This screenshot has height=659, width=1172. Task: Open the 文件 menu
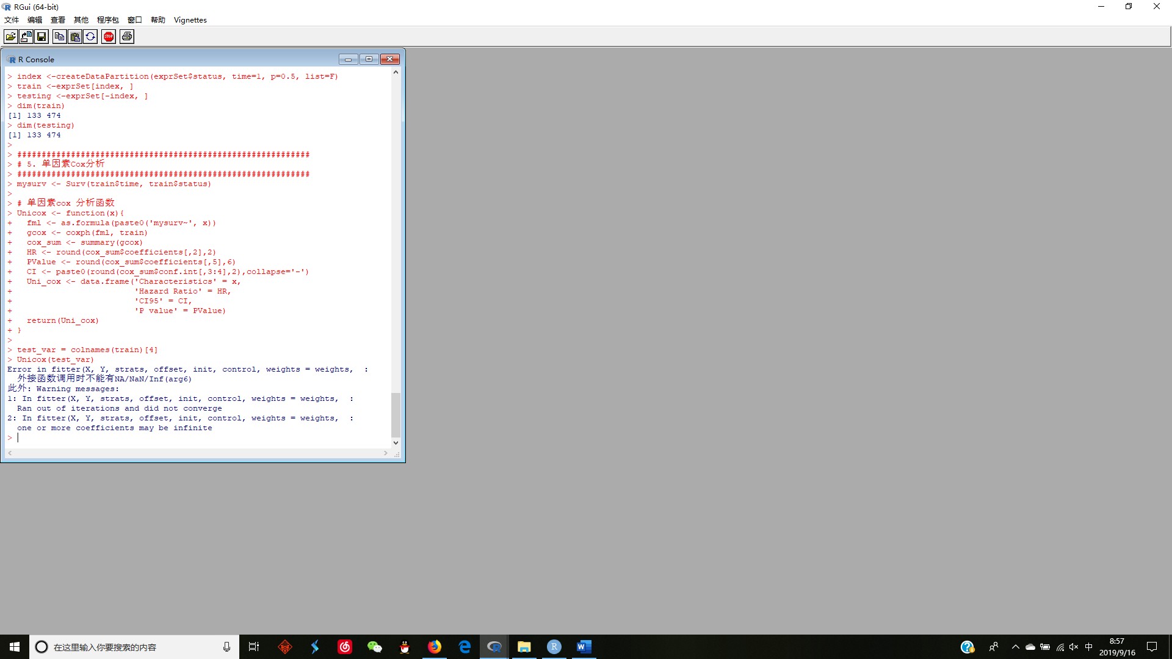[12, 20]
